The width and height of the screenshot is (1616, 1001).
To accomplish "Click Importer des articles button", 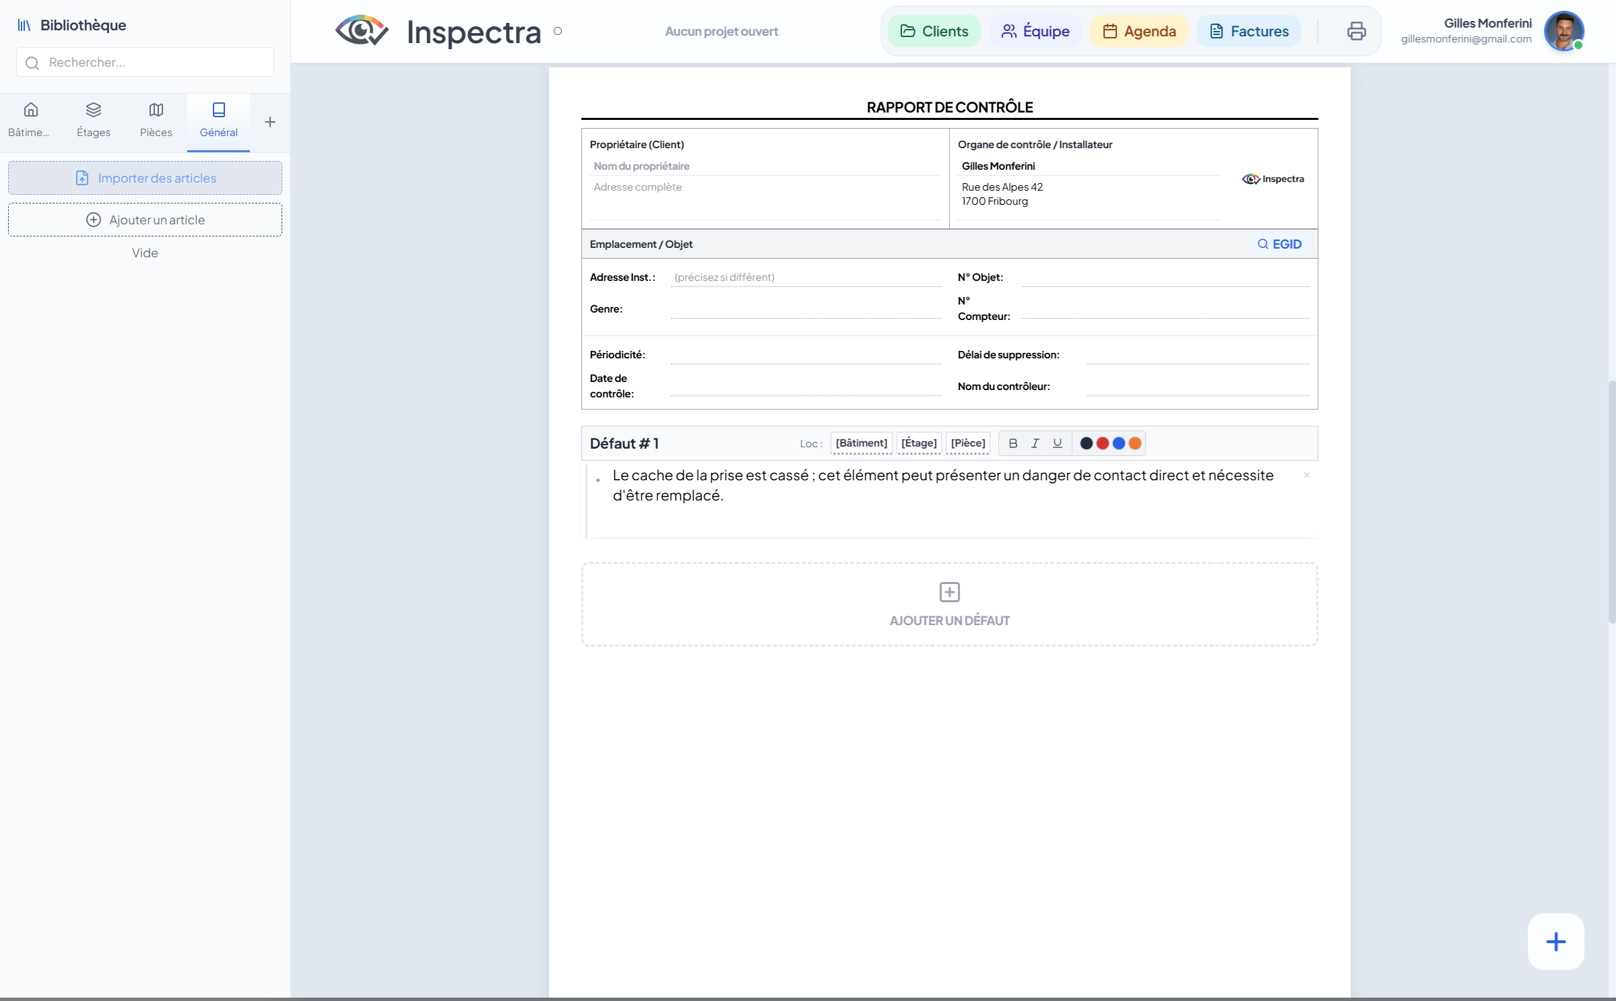I will click(145, 178).
